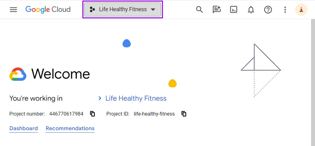Open the Recommendations link
This screenshot has width=315, height=146.
pos(70,128)
